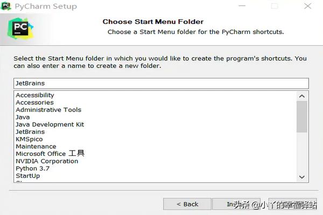Close the PyCharm Setup window
The image size is (323, 215).
click(307, 6)
